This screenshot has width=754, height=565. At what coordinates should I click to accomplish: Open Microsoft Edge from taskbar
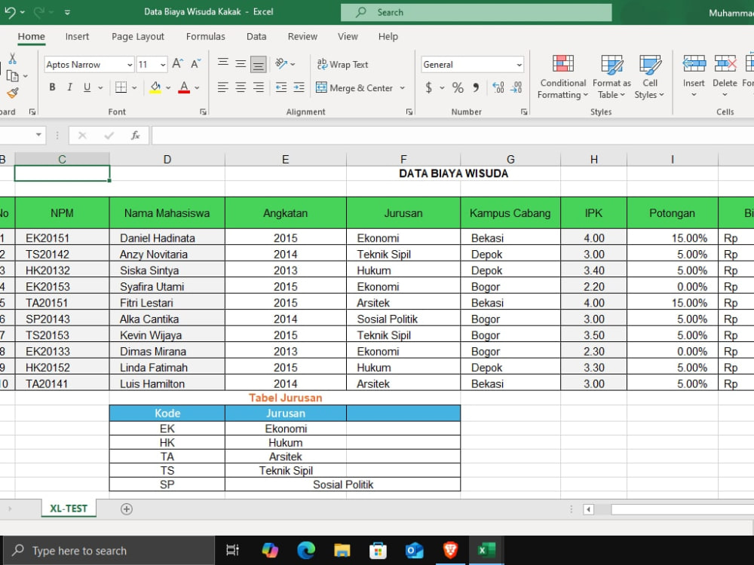coord(306,550)
